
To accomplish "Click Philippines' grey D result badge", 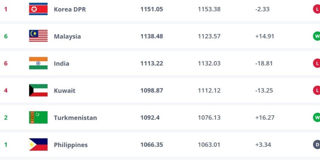I will coord(317,145).
